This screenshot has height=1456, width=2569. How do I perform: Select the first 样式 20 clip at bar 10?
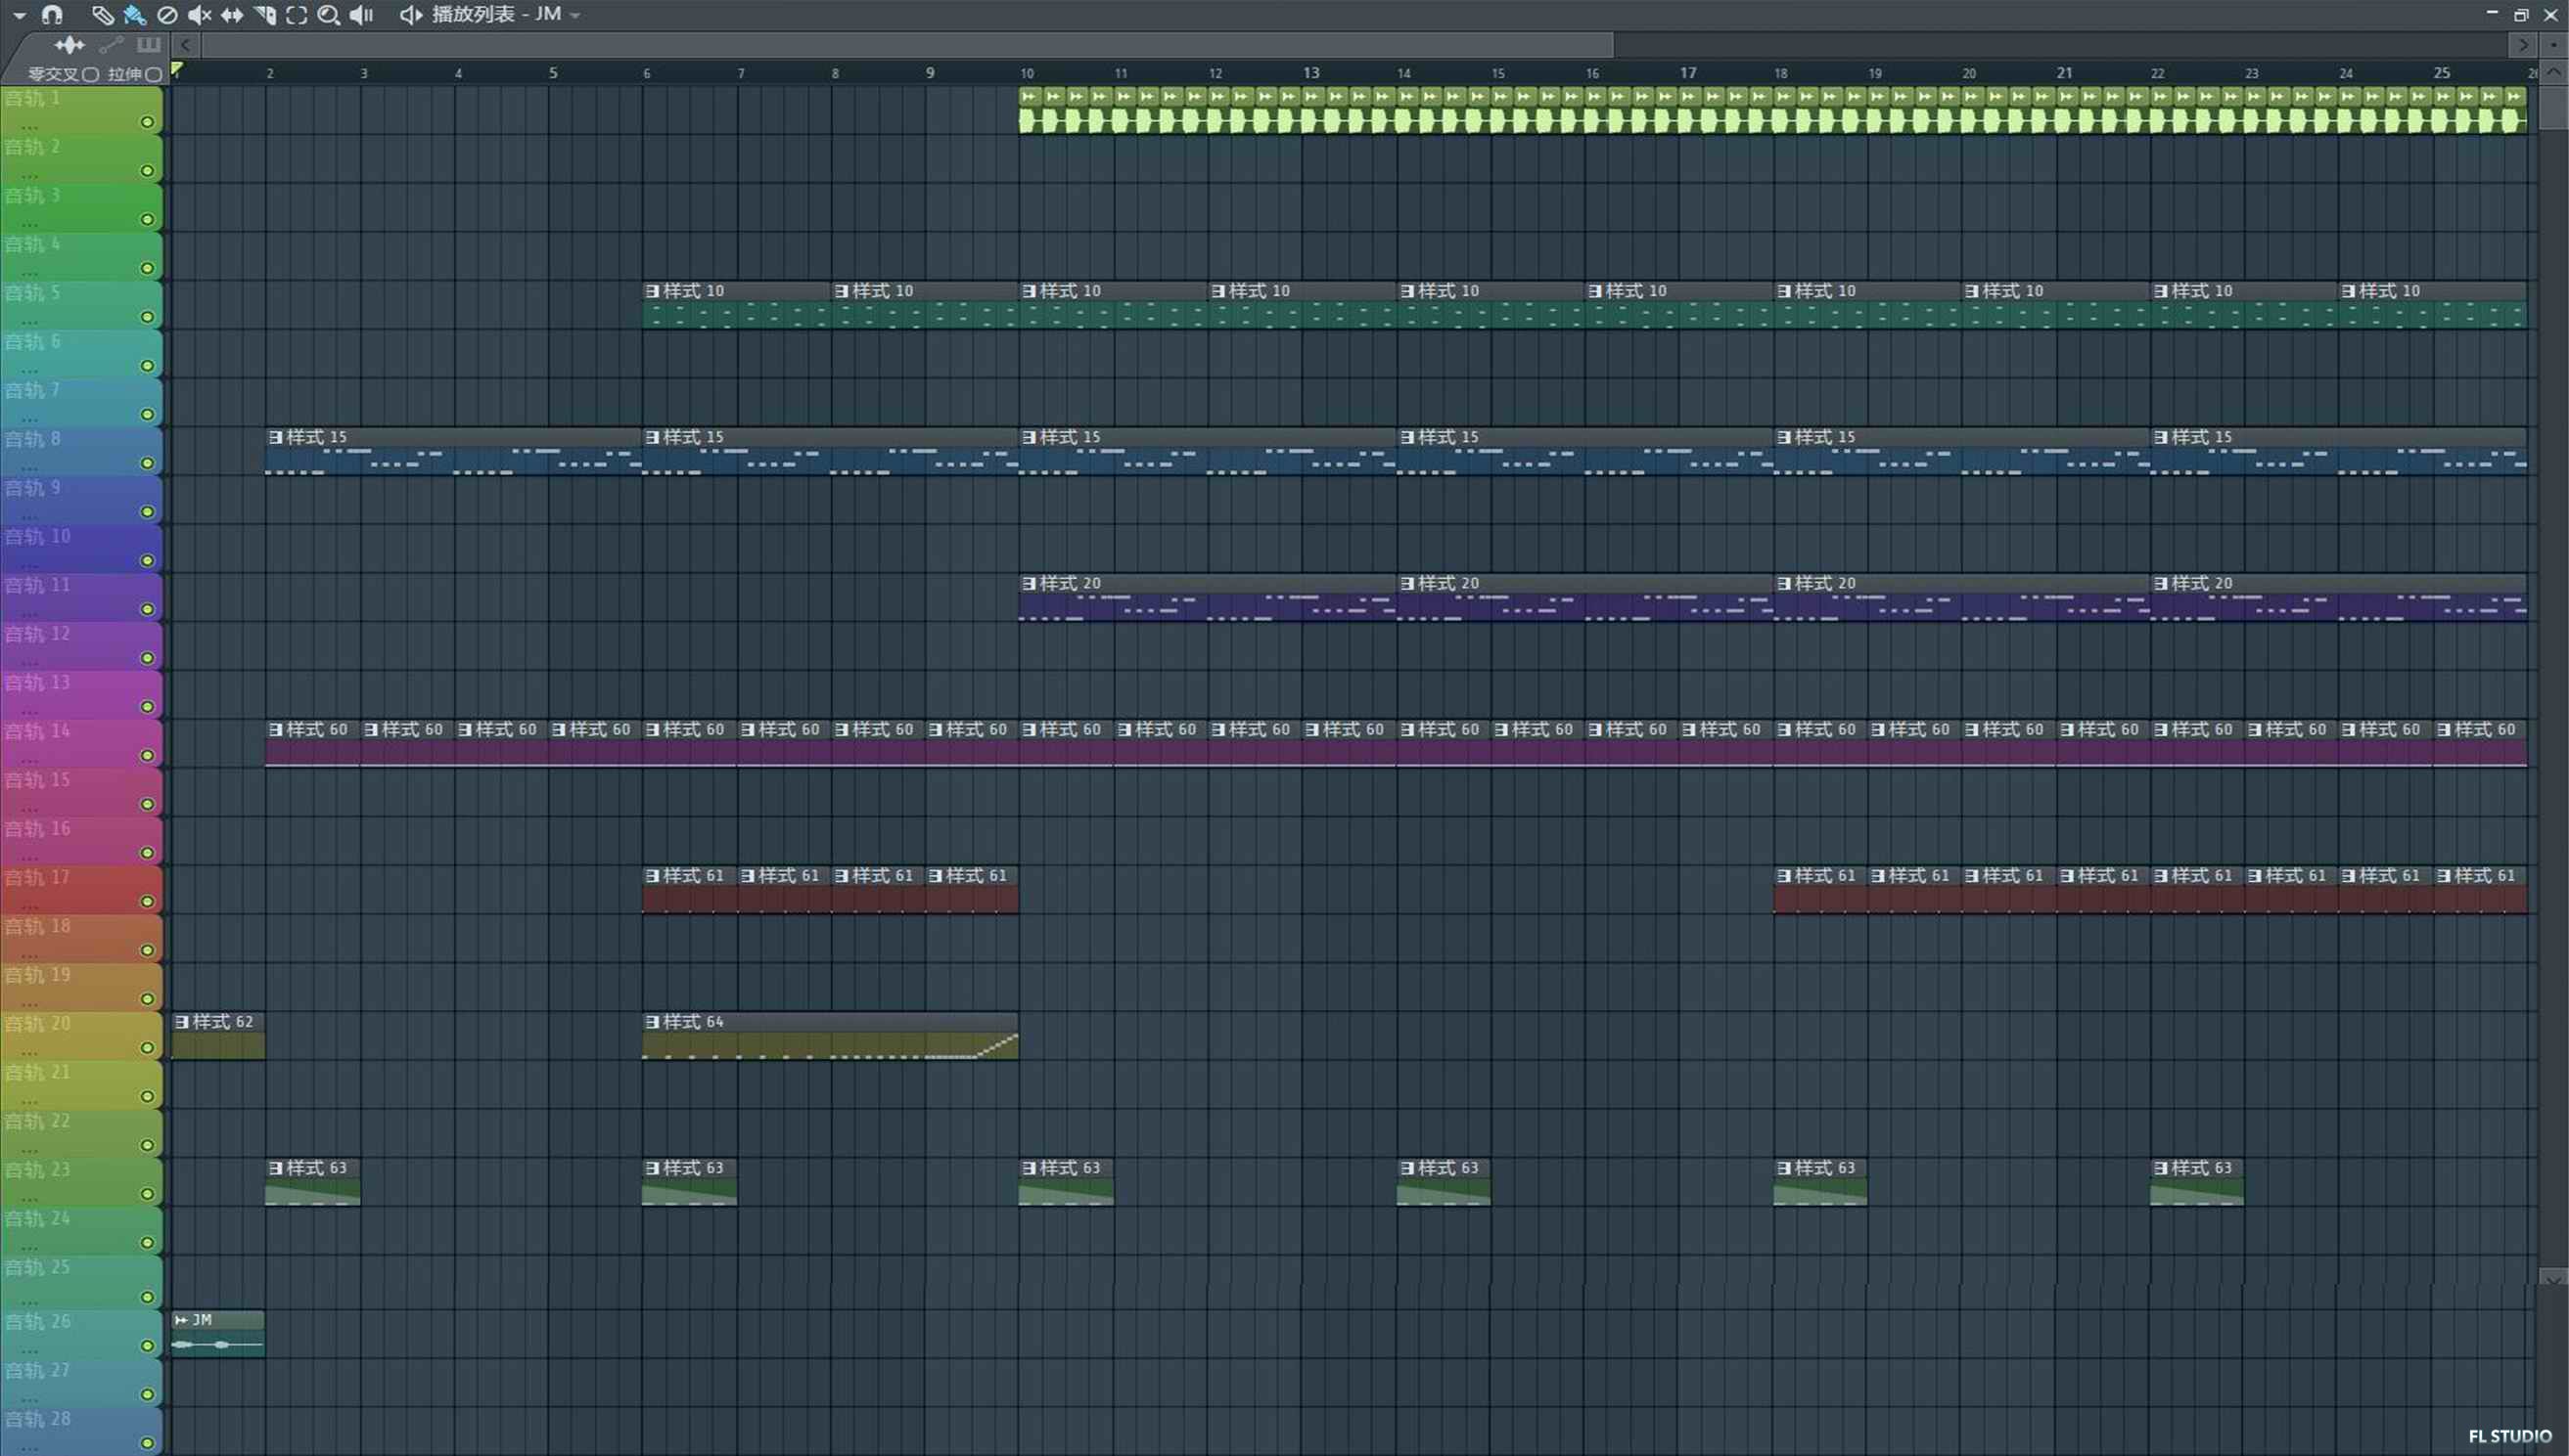coord(1208,597)
